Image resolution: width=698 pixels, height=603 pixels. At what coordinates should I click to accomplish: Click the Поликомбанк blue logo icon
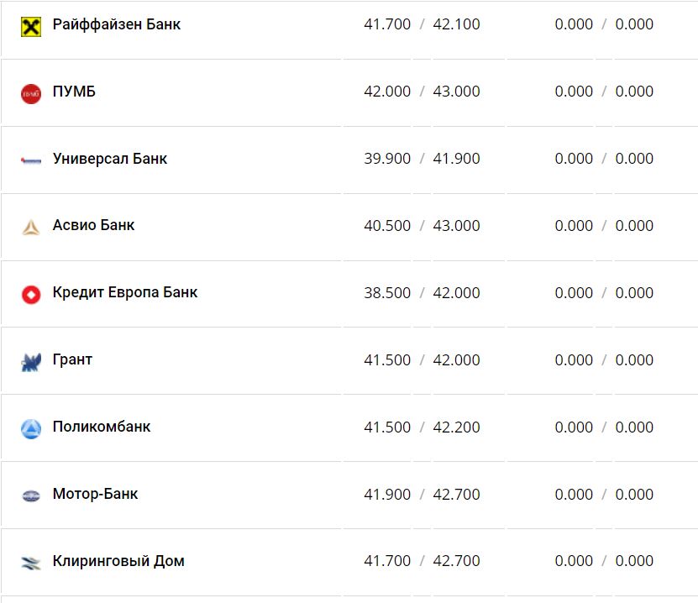[x=30, y=429]
